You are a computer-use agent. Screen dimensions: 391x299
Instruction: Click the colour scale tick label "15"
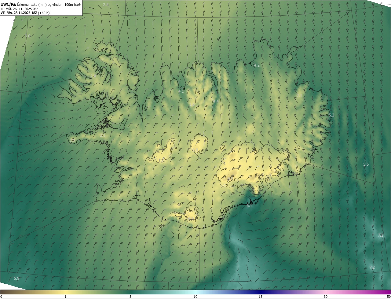click(x=261, y=297)
